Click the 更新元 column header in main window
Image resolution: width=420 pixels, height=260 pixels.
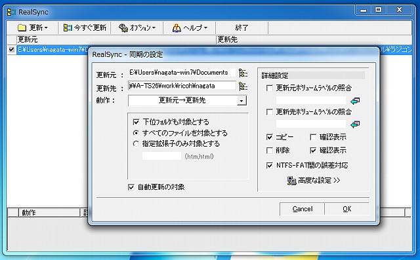coord(116,39)
